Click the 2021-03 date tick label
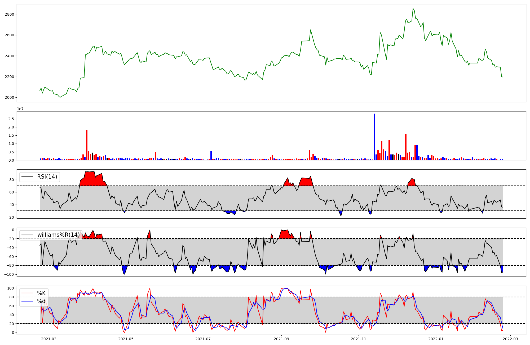The height and width of the screenshot is (345, 530). (49, 339)
